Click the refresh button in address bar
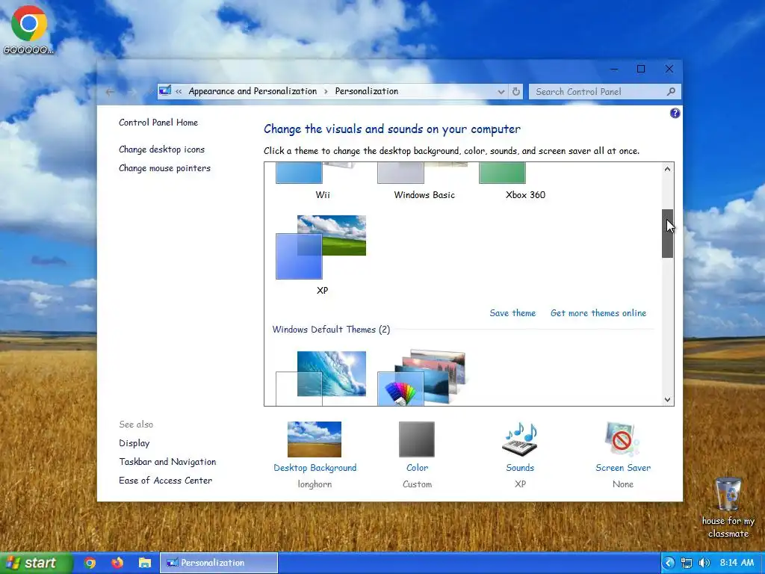765x574 pixels. click(x=515, y=91)
